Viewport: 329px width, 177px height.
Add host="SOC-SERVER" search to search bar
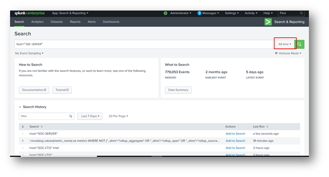click(x=236, y=134)
